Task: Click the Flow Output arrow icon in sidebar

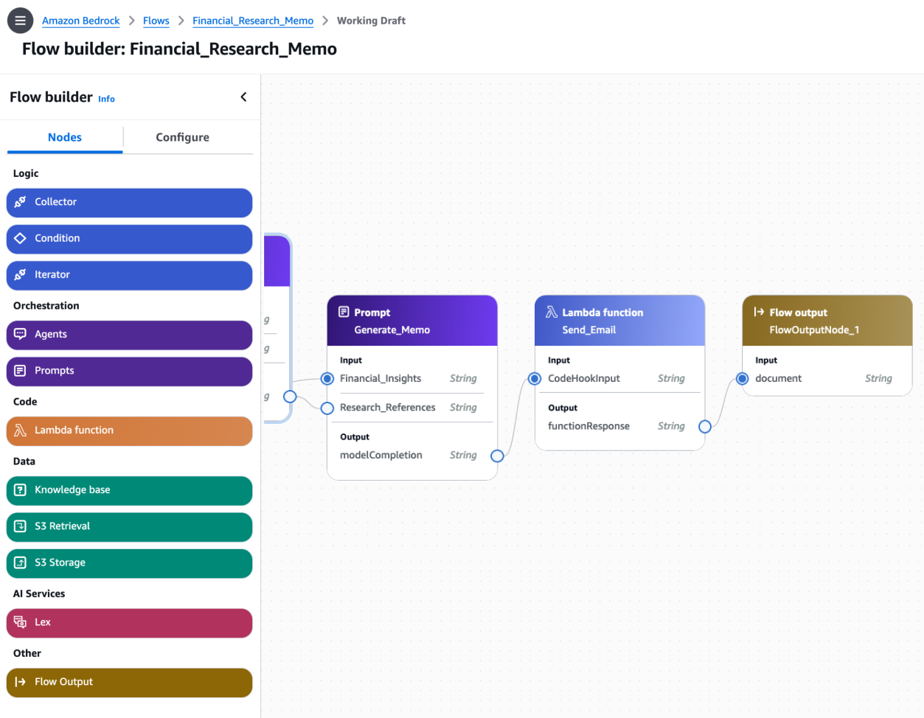Action: coord(21,682)
